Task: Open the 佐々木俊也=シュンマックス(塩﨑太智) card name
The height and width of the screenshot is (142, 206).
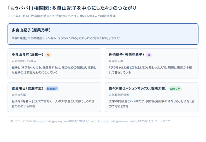Action: tap(138, 88)
